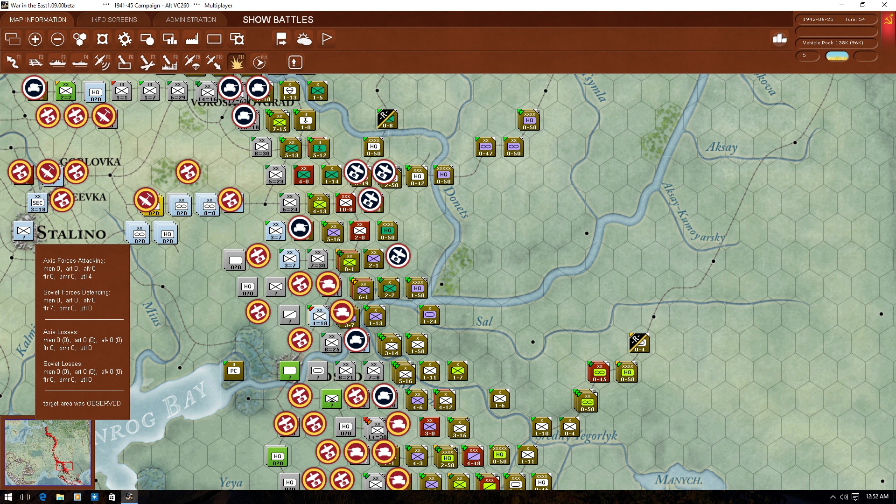The width and height of the screenshot is (896, 504).
Task: Select the red unit counter labeled 4-48
Action: (x=474, y=456)
